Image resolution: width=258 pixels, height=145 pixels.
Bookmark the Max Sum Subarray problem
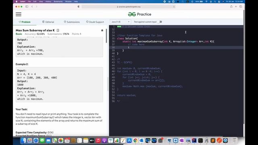58,30
